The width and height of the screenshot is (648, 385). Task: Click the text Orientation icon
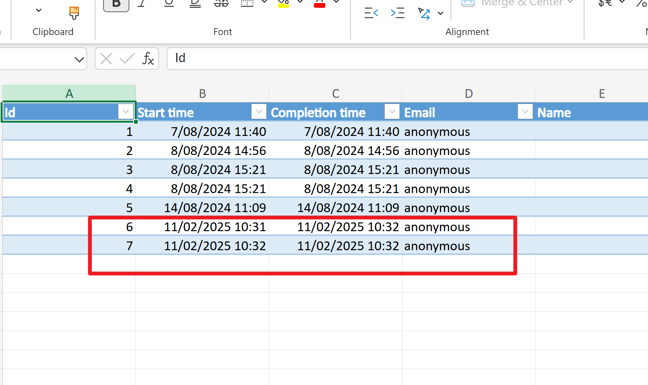[x=424, y=13]
